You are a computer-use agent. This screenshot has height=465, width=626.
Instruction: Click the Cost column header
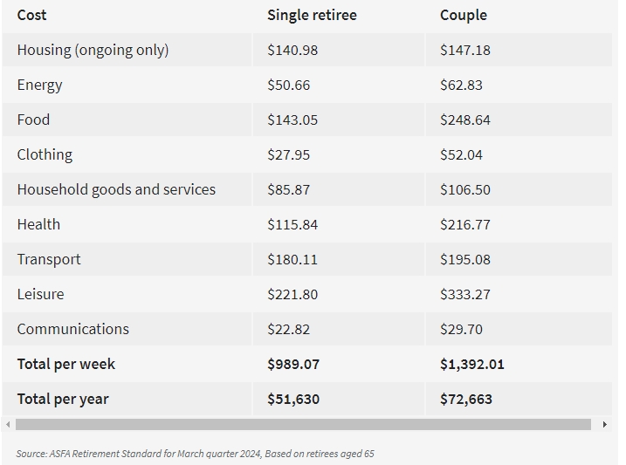[31, 15]
